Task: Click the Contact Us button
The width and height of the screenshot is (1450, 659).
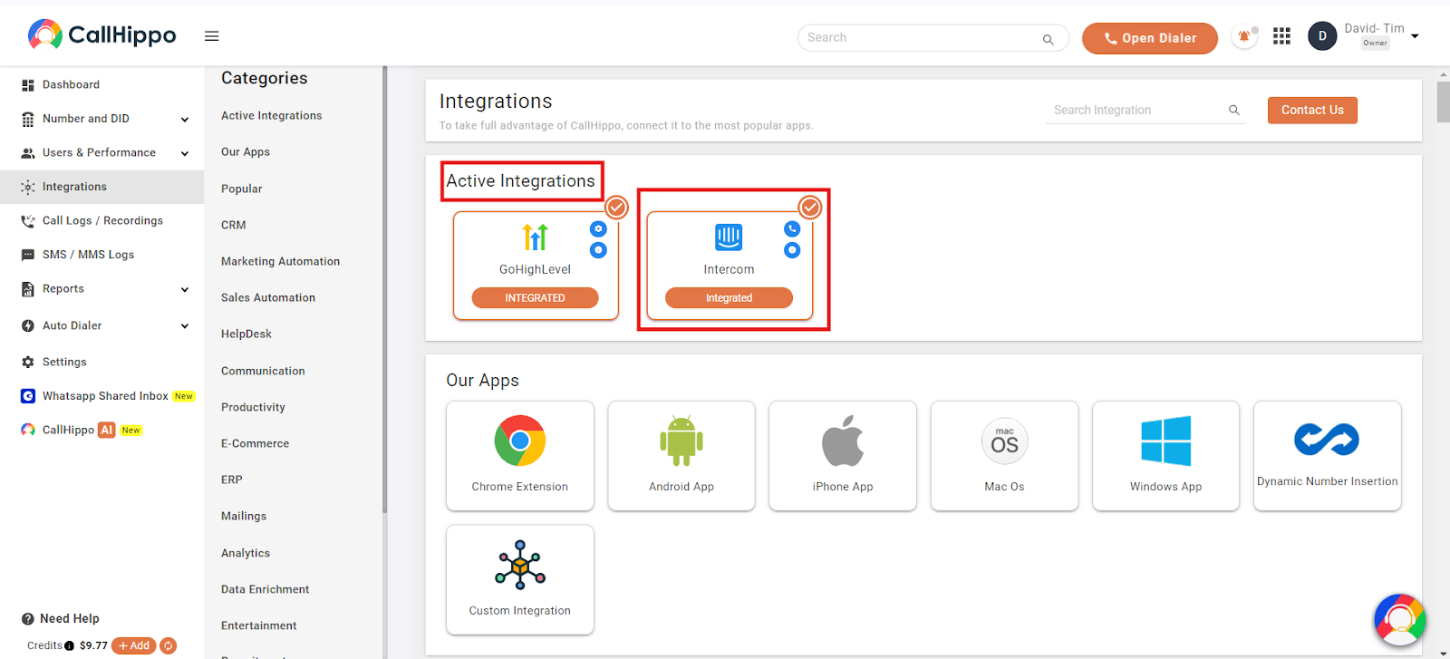Action: (x=1312, y=110)
